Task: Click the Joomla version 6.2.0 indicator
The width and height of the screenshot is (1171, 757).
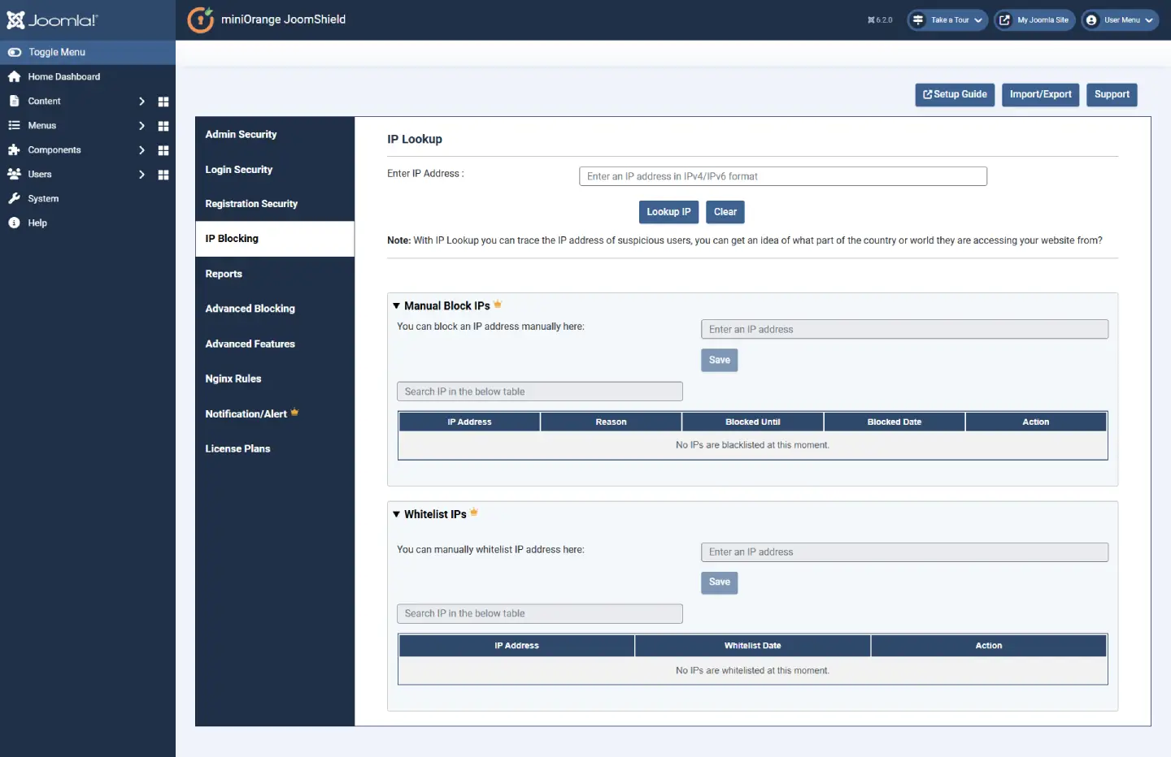Action: pyautogui.click(x=880, y=20)
